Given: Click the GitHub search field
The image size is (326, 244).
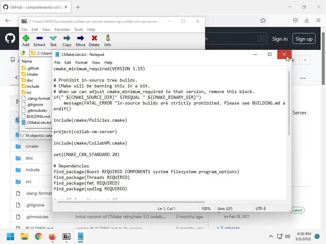Looking at the screenshot, I should click(x=236, y=38).
